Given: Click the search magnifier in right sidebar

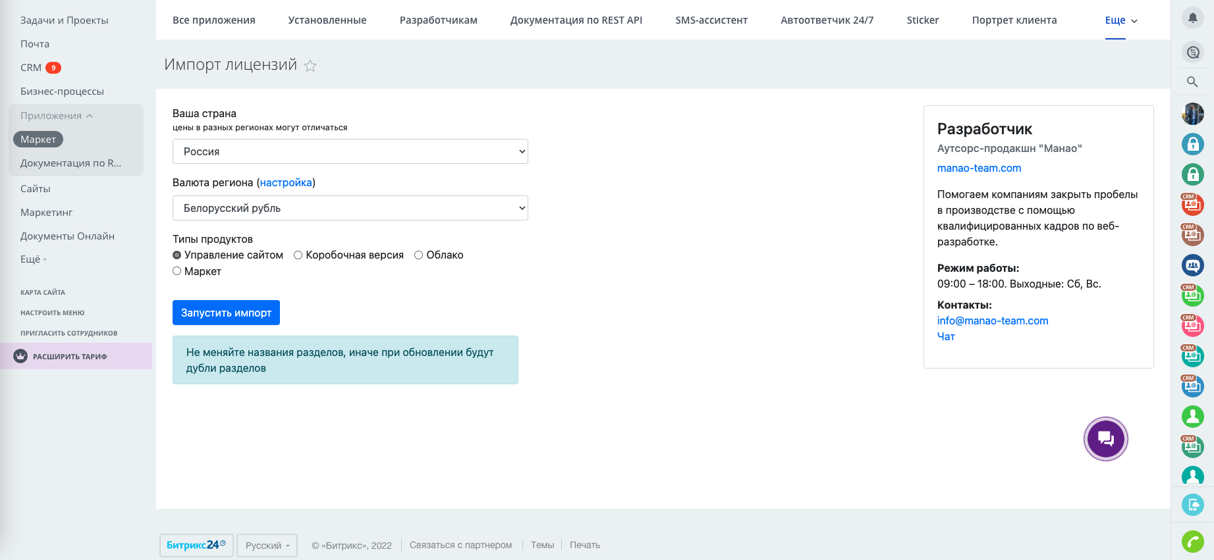Looking at the screenshot, I should [1192, 82].
